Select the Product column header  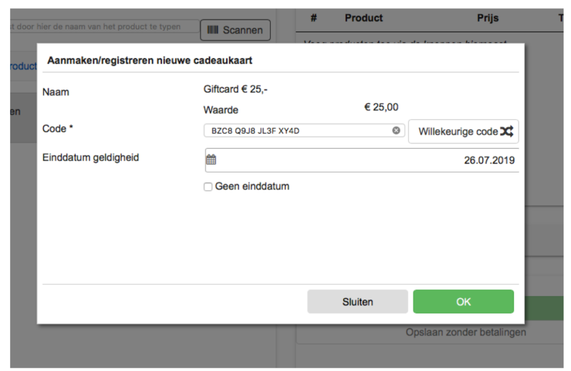(x=364, y=18)
